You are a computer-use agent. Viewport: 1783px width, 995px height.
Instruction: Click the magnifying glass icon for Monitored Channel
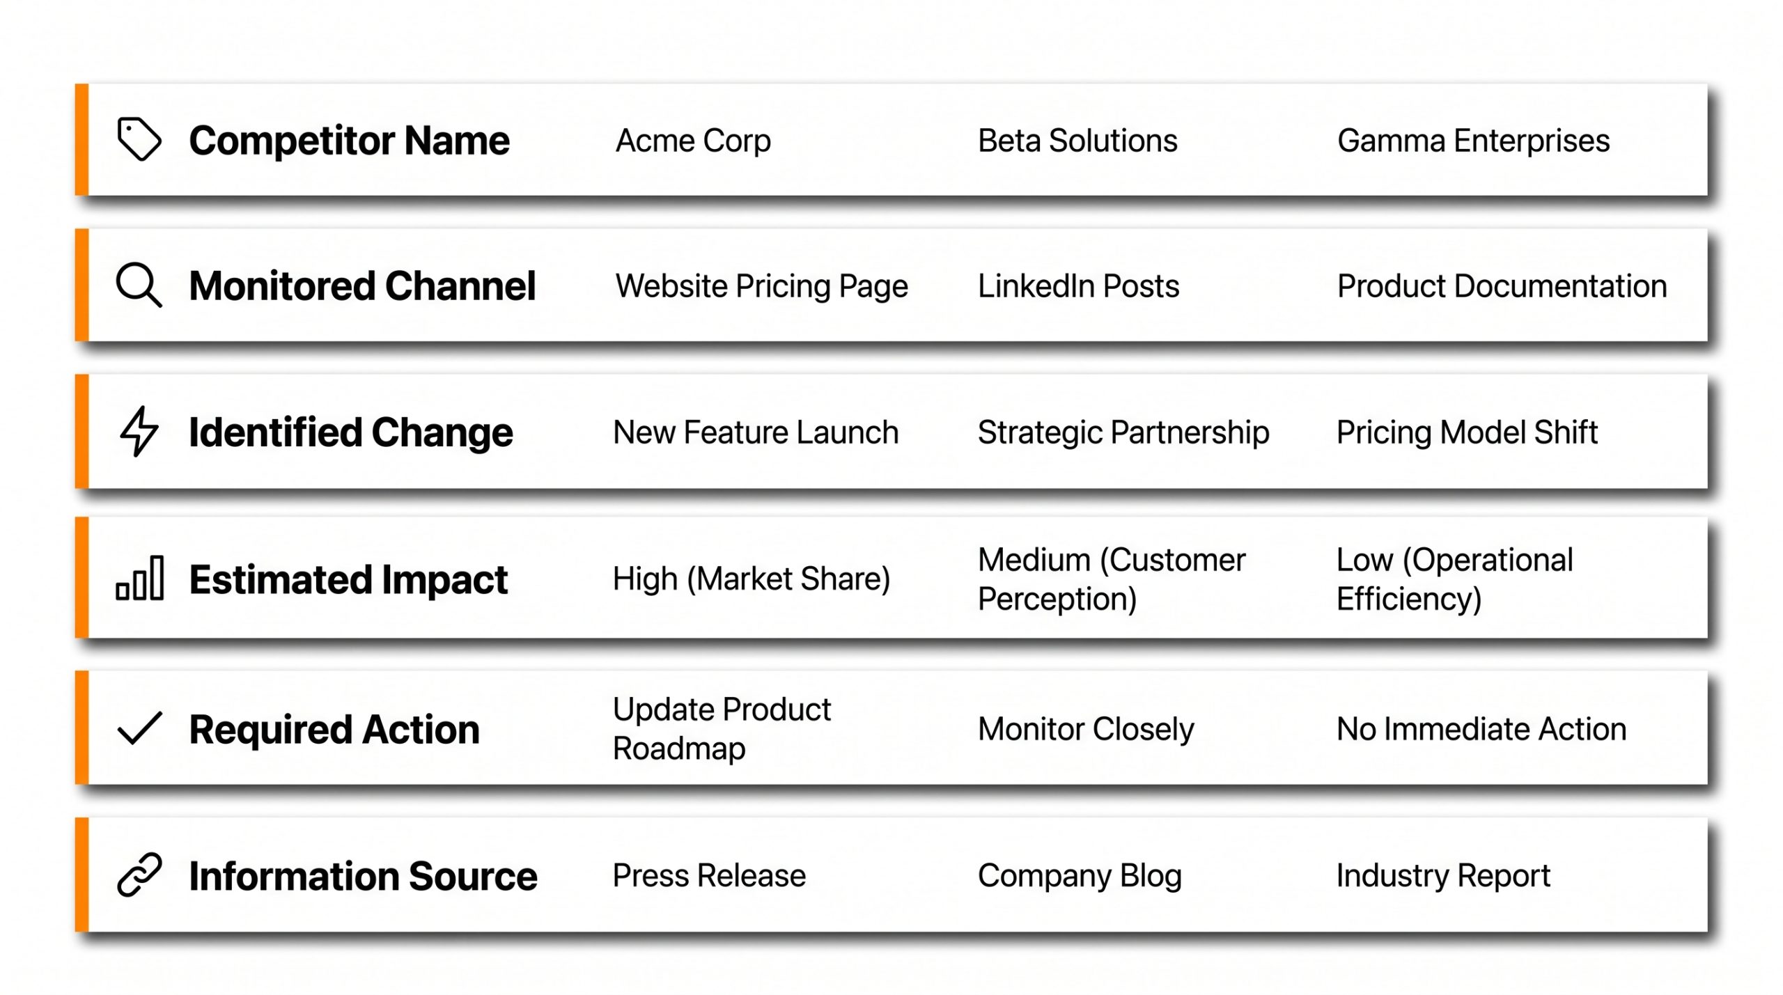pos(139,285)
